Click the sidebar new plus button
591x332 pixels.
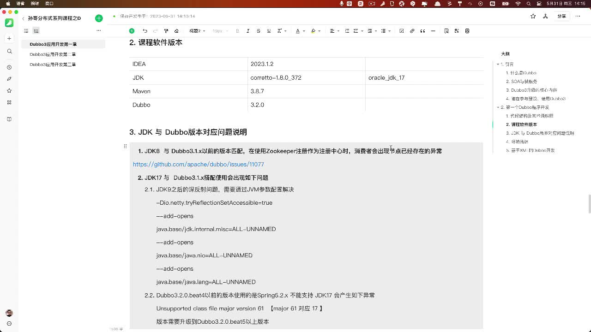click(x=9, y=38)
